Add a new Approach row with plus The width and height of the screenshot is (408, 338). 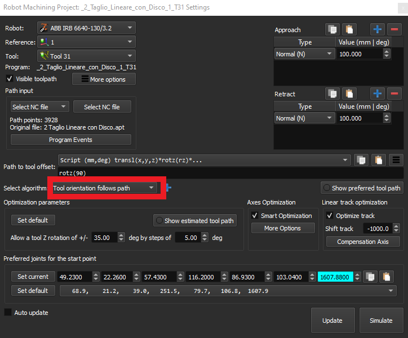[377, 30]
